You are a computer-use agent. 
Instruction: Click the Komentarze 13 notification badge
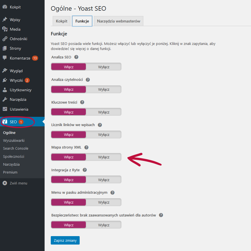pos(35,58)
